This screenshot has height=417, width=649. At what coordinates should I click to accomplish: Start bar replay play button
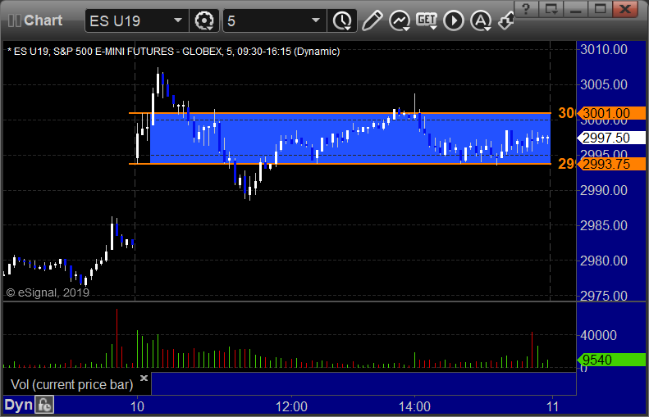point(454,20)
